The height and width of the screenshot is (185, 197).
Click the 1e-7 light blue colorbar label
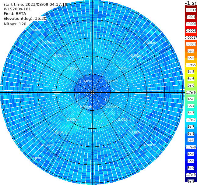coord(191,126)
